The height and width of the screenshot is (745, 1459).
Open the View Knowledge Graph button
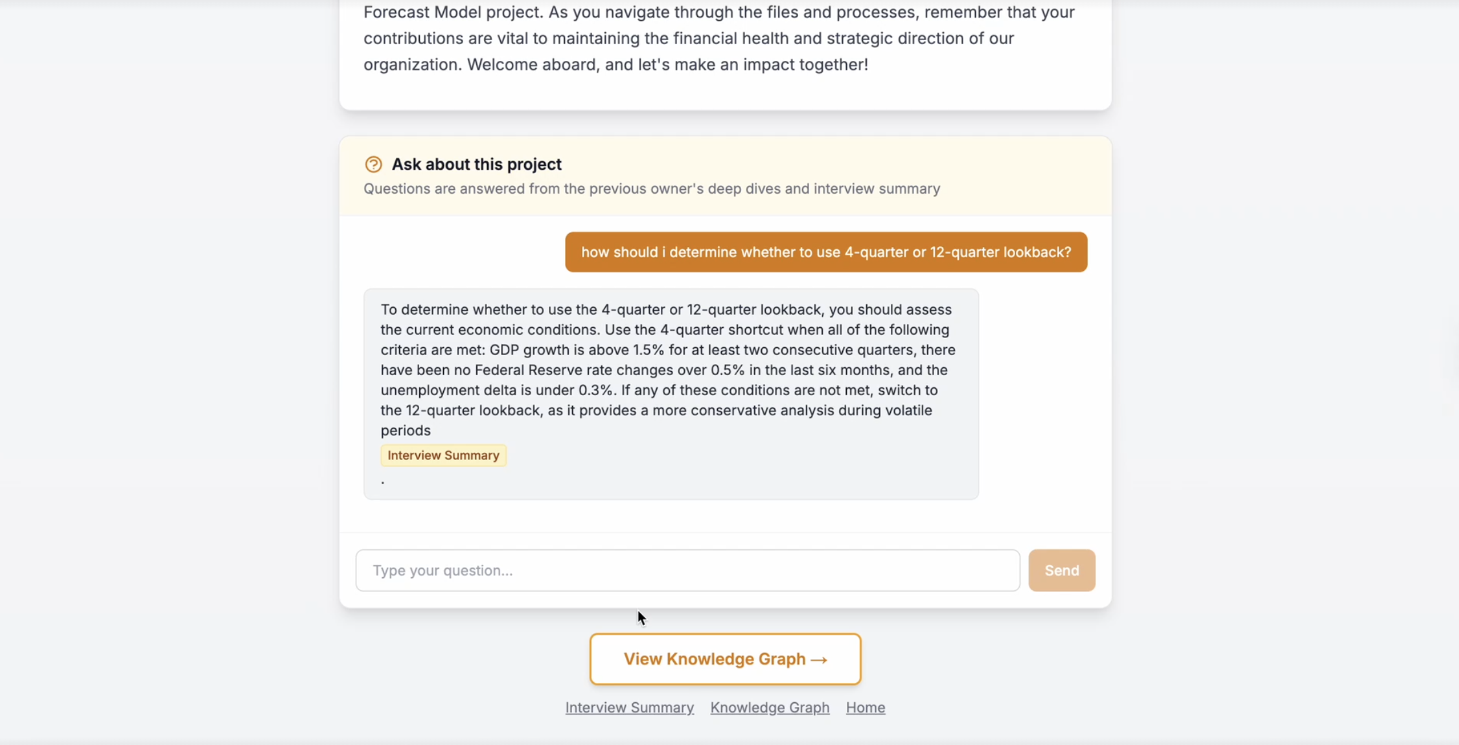click(725, 659)
